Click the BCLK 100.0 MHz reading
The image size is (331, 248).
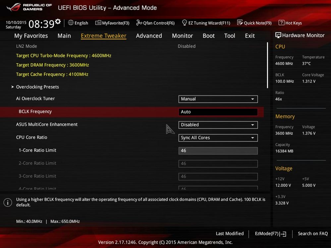click(x=285, y=81)
